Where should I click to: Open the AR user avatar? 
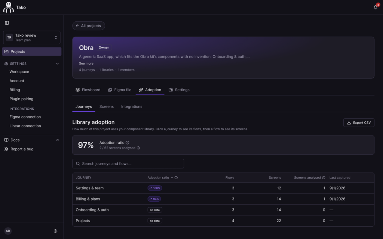[x=8, y=231]
